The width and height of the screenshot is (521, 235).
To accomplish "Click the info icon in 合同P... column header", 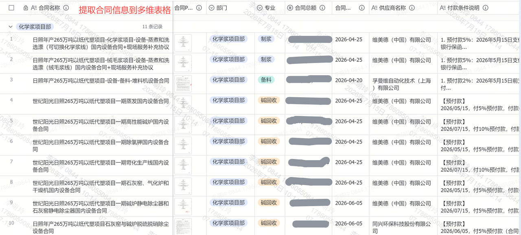I will click(x=199, y=8).
